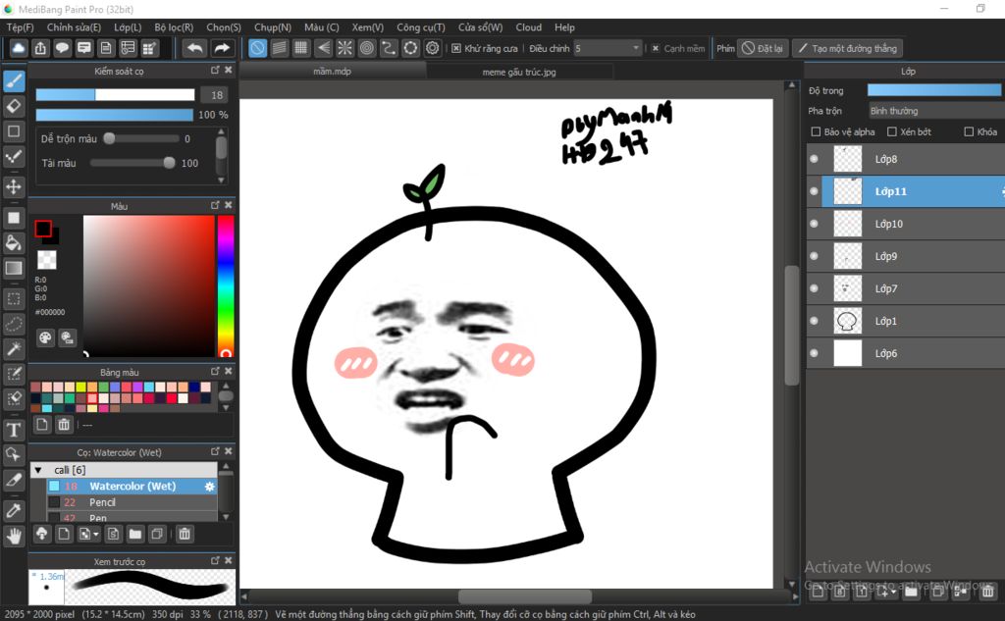Select layer Lớp9
The height and width of the screenshot is (621, 1005).
coord(905,256)
